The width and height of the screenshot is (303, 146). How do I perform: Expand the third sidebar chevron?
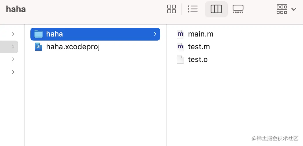pos(13,59)
